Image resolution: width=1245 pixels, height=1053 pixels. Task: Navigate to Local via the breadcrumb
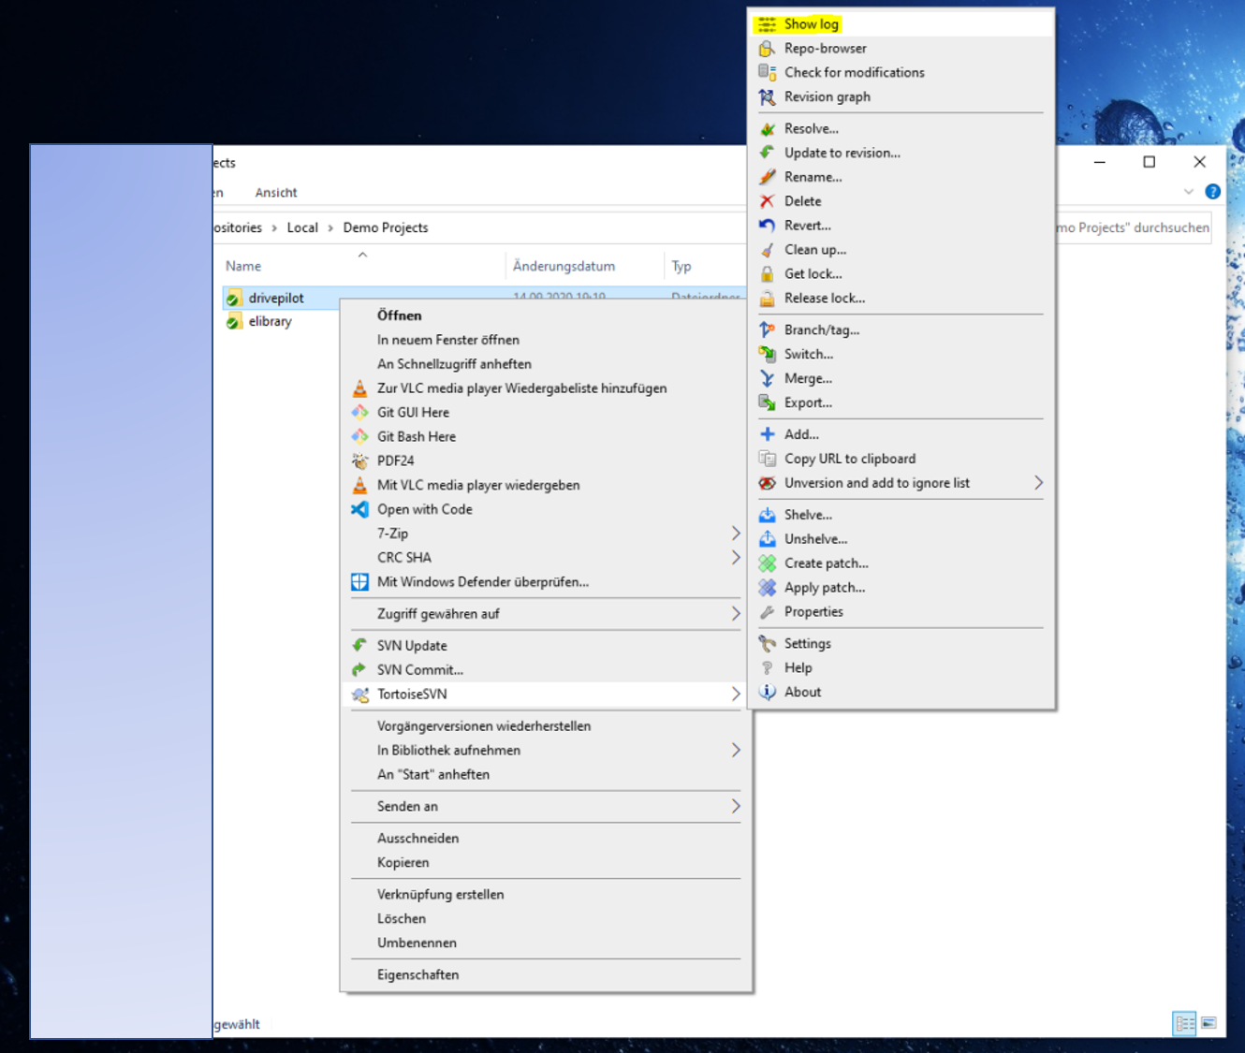pos(302,227)
